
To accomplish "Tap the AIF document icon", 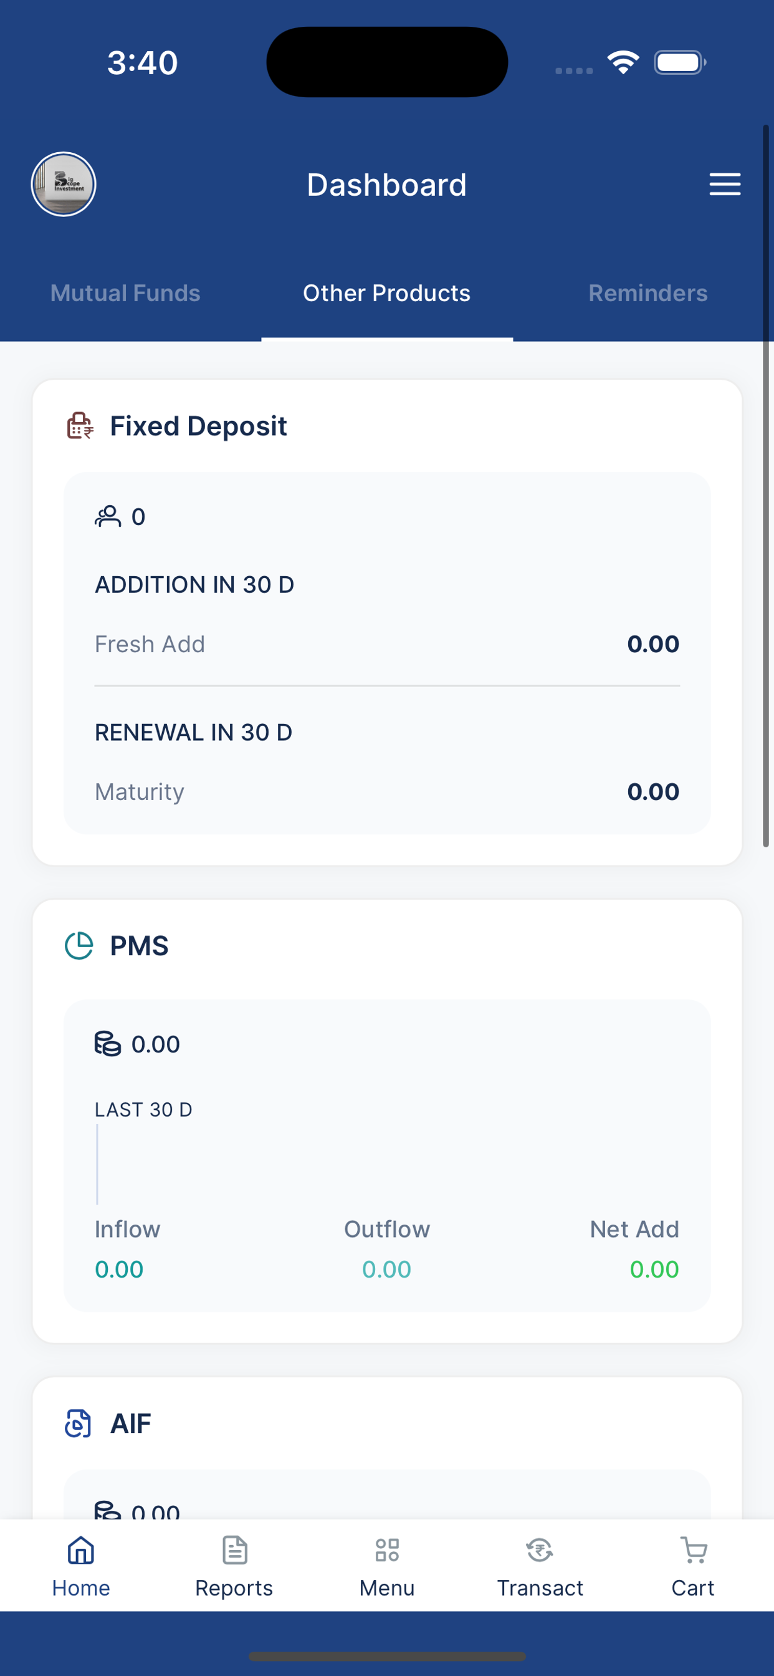I will point(78,1423).
